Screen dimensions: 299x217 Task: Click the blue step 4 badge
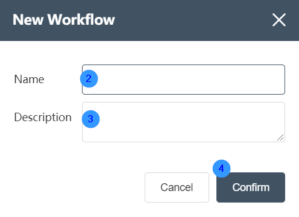tap(221, 169)
